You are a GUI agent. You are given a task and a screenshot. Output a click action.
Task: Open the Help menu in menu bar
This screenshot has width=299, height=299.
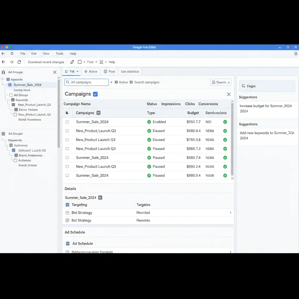click(x=73, y=54)
